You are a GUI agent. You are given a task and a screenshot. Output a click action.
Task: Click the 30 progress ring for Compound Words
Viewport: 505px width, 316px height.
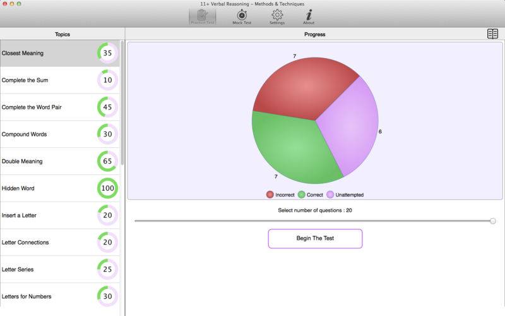(x=107, y=134)
